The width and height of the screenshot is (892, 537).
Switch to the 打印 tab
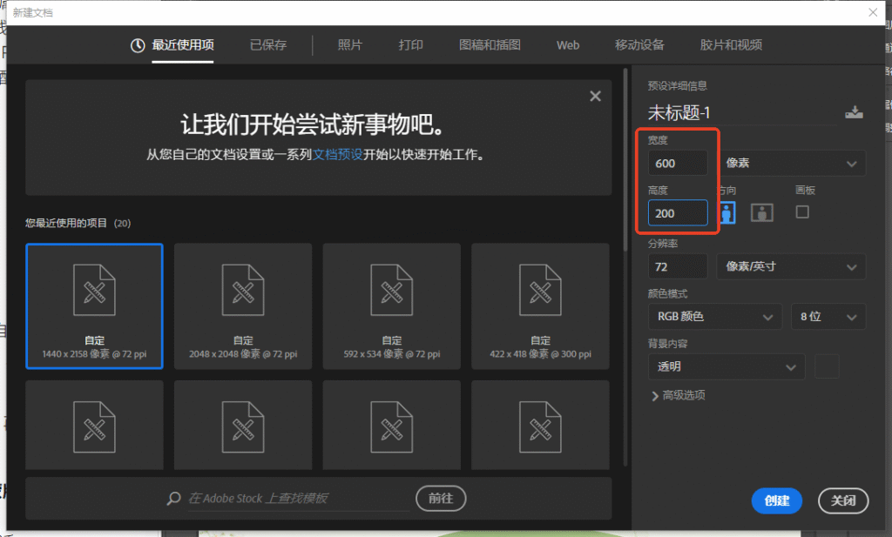[411, 45]
